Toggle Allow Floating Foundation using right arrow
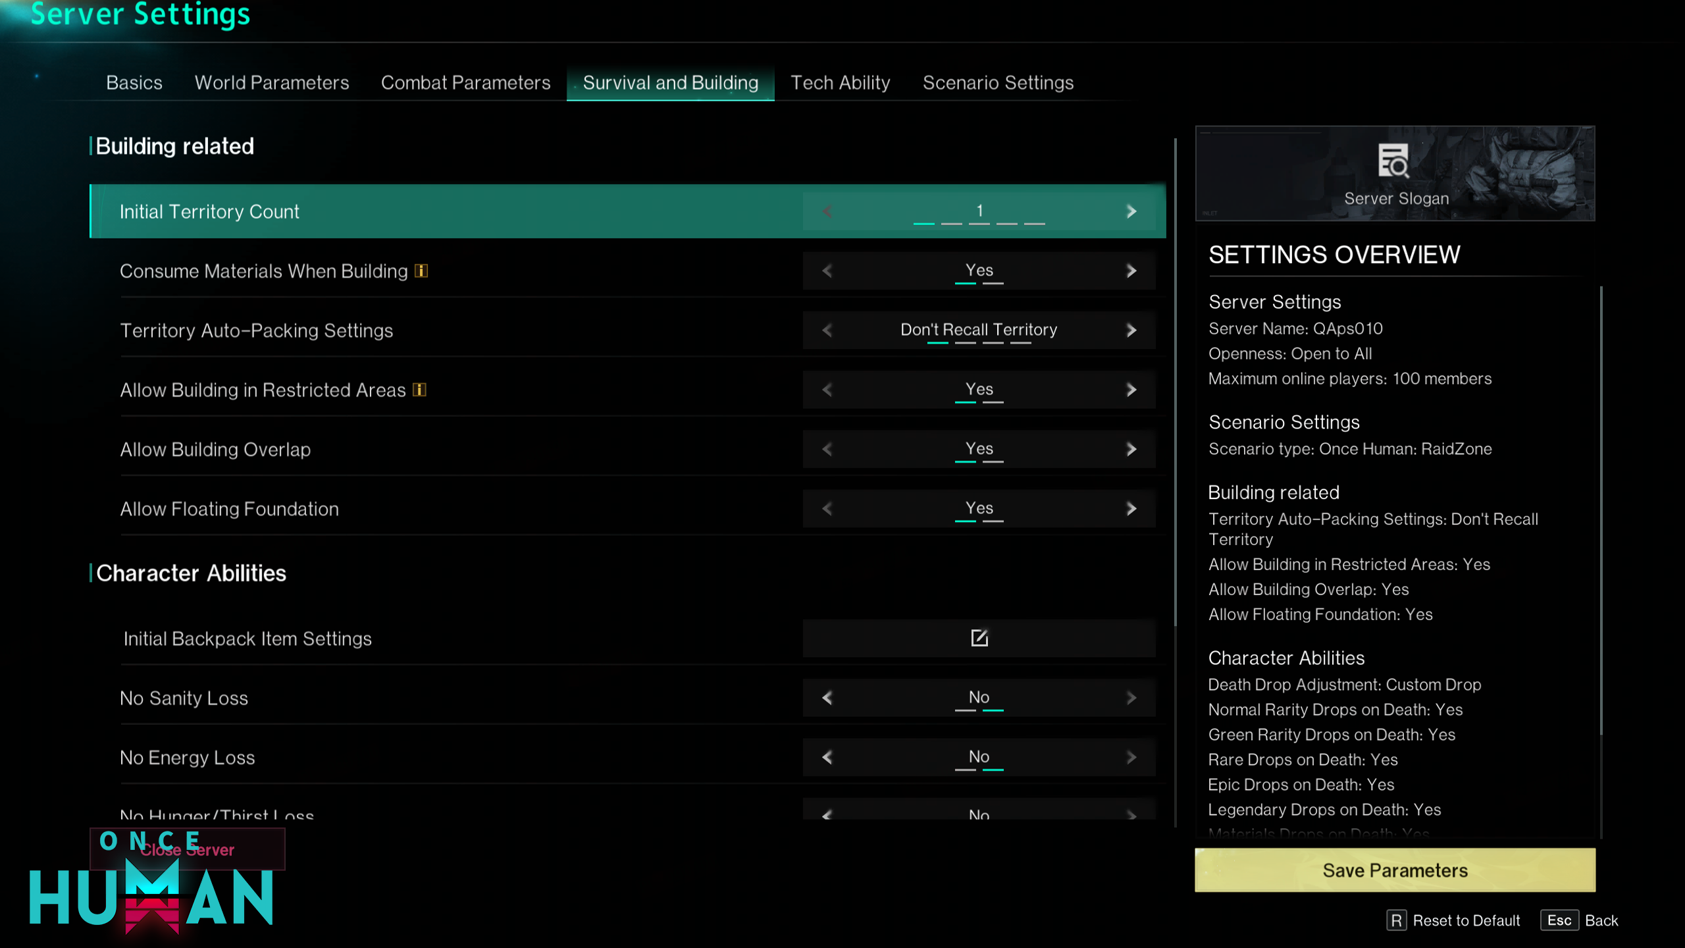This screenshot has width=1685, height=948. [1131, 508]
